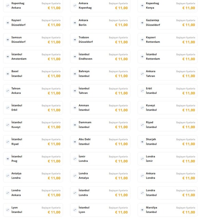Screen dimensions: 200x219
Task: Click the arrow icon on Dammam–İstanbul card
Action: point(75,125)
